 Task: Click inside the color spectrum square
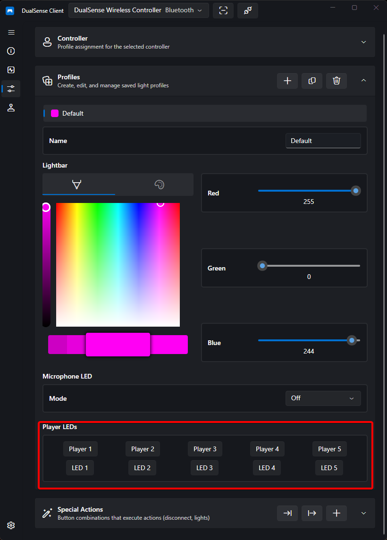point(118,265)
